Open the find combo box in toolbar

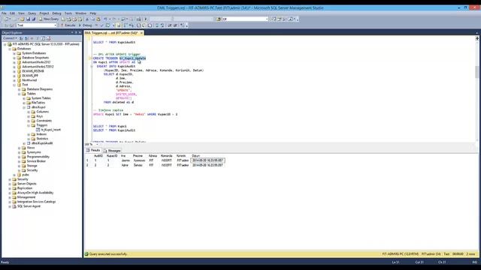point(245,19)
